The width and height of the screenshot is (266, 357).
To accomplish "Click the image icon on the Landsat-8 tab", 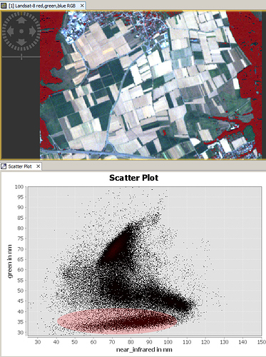I will coord(4,6).
